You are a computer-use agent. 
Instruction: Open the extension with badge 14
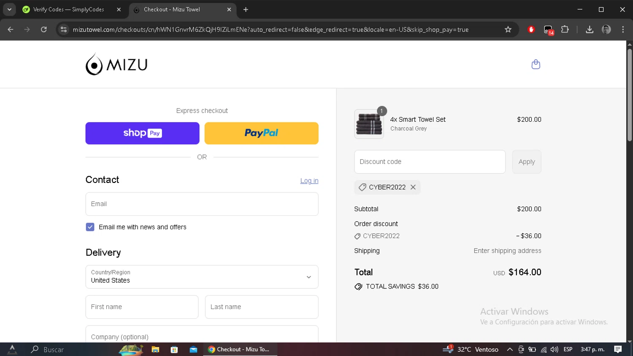548,30
